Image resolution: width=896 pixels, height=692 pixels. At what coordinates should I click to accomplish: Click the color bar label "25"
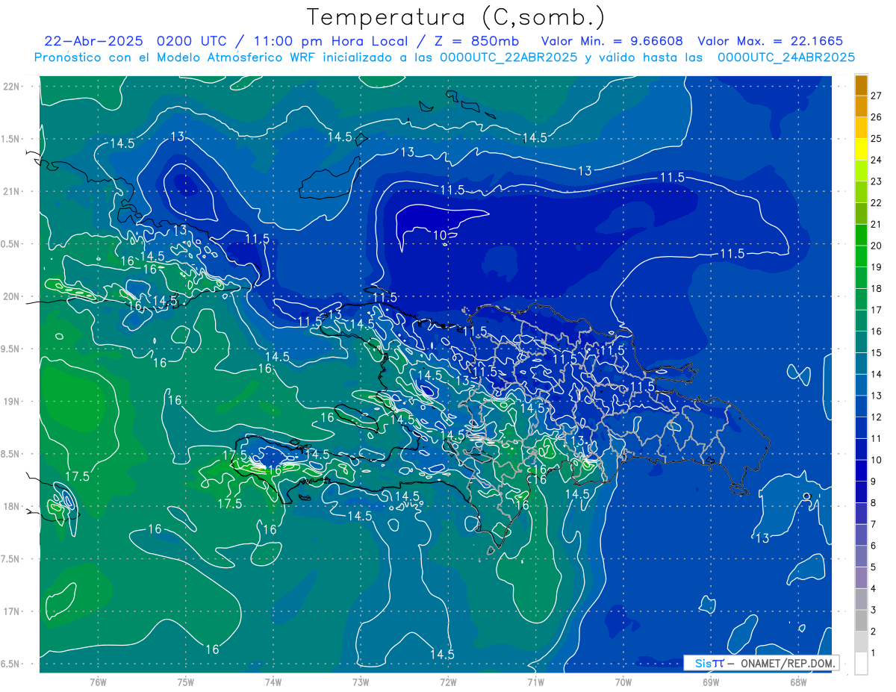point(876,138)
